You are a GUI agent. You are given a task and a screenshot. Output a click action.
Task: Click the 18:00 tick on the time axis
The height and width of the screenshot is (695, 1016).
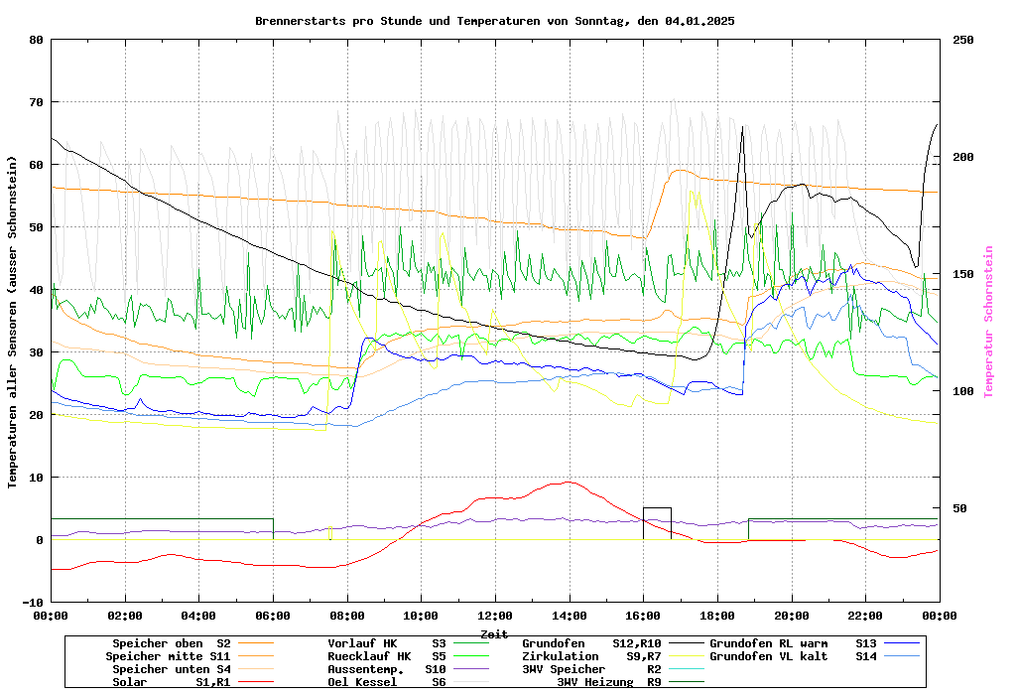716,616
